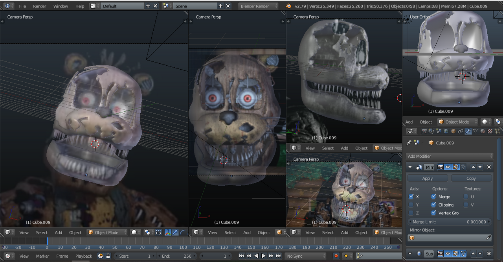Uncheck the Merge option checkbox
This screenshot has width=503, height=262.
click(434, 196)
